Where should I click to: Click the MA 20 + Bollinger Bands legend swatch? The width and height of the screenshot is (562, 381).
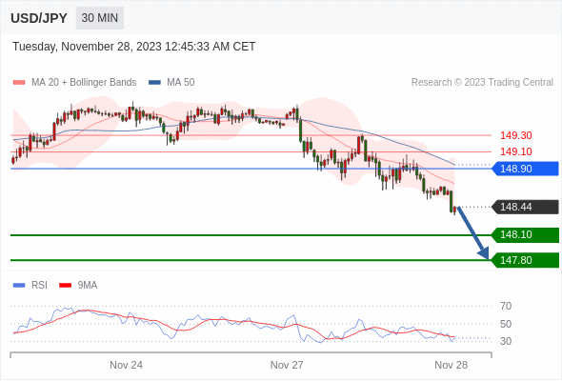coord(19,83)
